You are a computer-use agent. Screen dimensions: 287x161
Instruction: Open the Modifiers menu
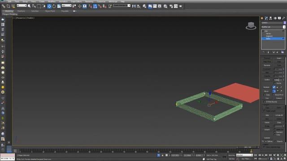[x=52, y=1]
